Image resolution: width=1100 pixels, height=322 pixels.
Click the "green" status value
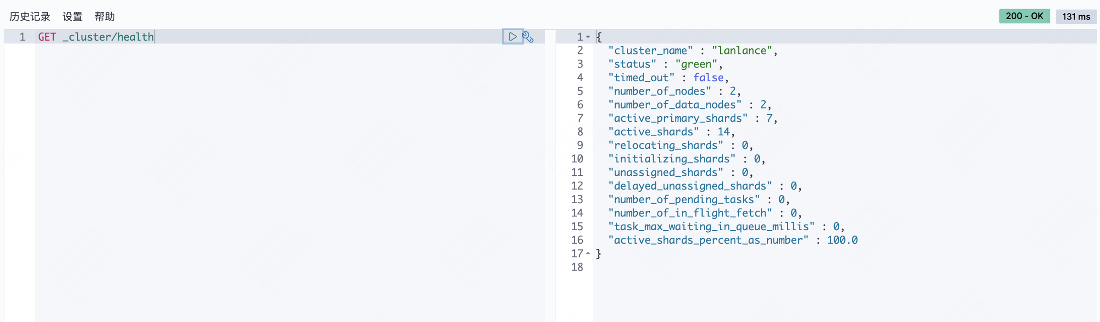[x=696, y=64]
